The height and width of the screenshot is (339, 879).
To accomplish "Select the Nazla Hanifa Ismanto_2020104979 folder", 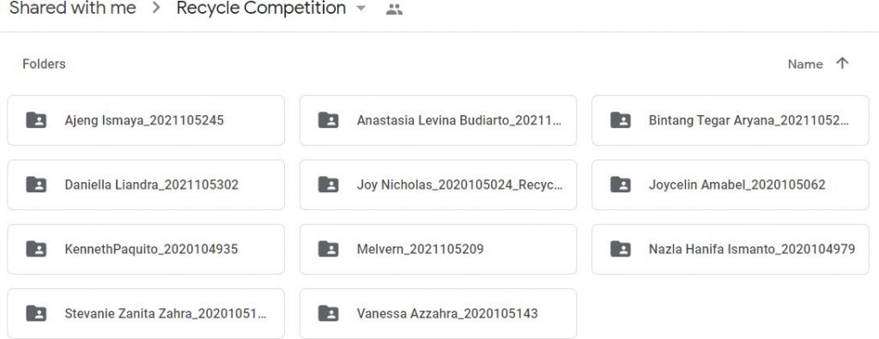I will tap(730, 250).
